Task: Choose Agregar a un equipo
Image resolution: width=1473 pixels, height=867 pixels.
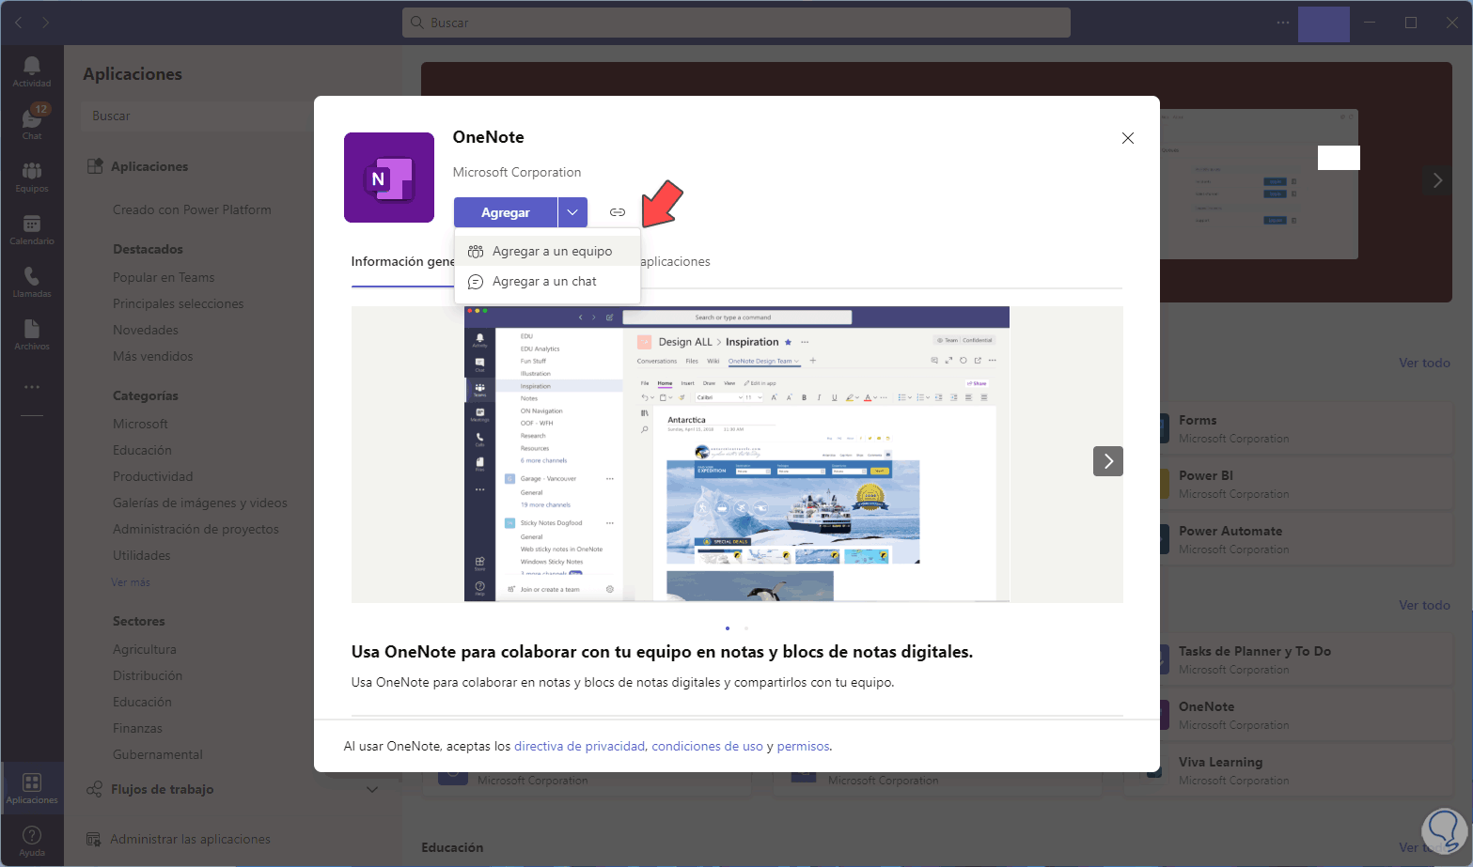Action: coord(547,251)
